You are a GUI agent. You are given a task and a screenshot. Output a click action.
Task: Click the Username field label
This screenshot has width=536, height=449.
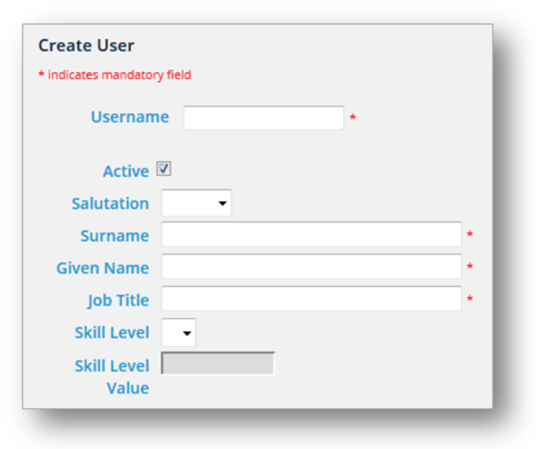tap(130, 117)
